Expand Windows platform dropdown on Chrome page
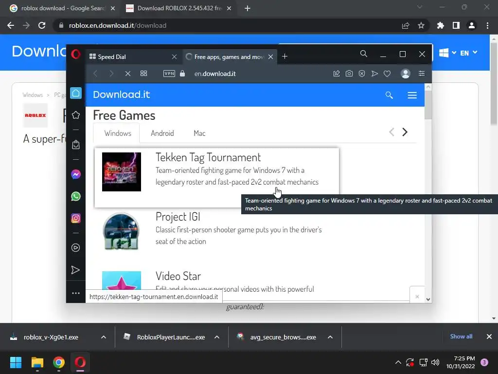 [447, 53]
